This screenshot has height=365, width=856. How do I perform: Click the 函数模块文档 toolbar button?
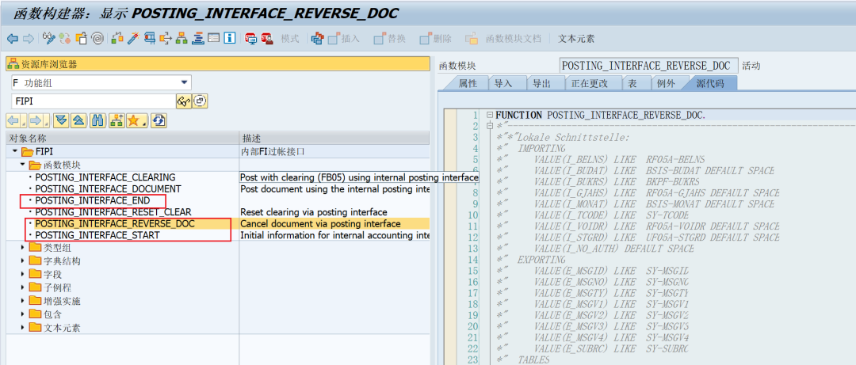(503, 39)
